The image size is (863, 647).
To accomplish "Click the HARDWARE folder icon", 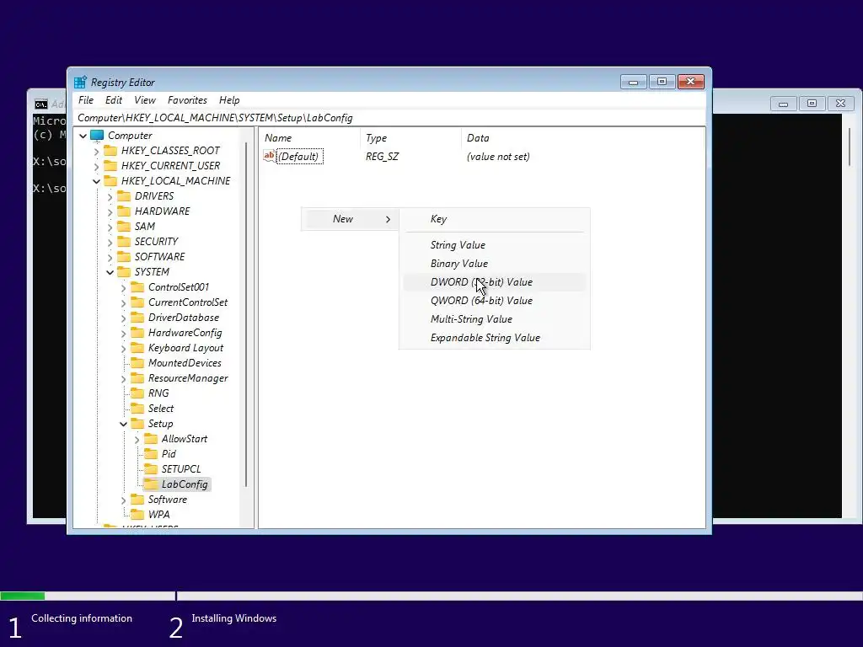I will point(125,211).
